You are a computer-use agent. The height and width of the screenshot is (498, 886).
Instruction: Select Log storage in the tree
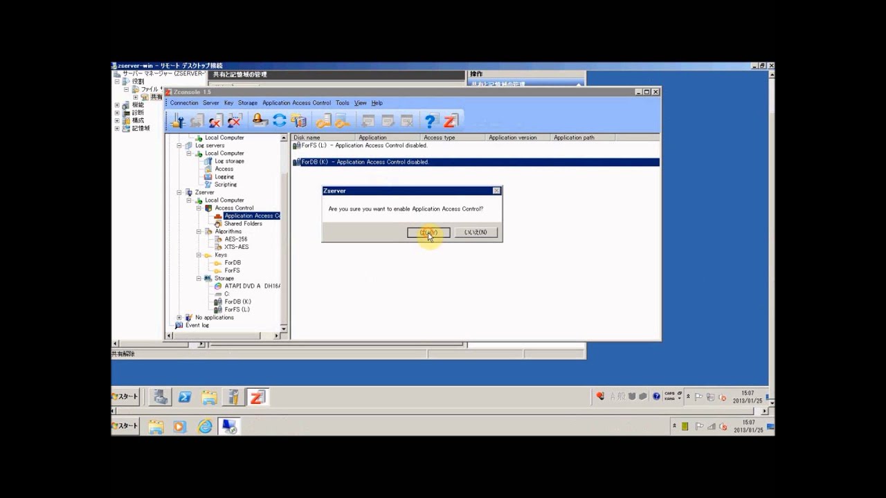229,161
